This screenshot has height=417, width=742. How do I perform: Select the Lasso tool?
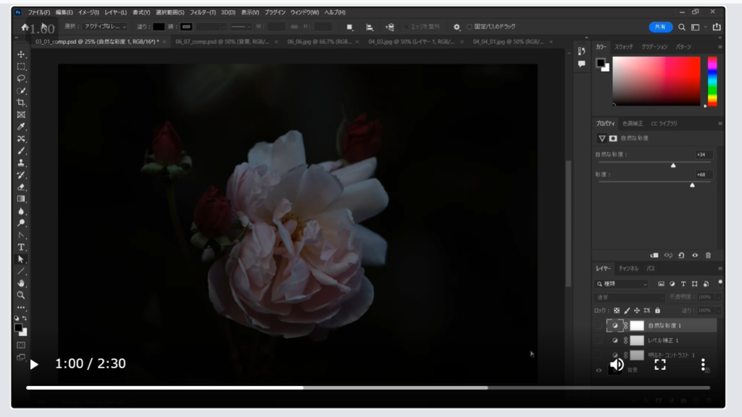click(x=21, y=78)
